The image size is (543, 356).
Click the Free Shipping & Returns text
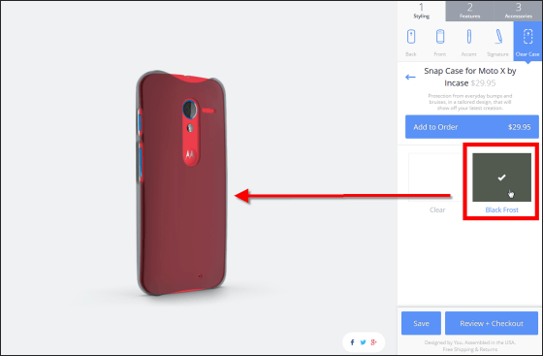470,349
